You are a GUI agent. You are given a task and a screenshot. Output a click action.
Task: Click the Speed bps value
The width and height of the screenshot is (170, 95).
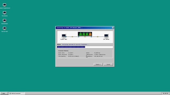click(x=97, y=53)
